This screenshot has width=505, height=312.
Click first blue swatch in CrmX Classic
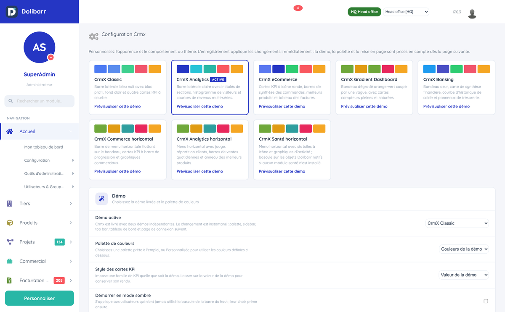click(100, 69)
